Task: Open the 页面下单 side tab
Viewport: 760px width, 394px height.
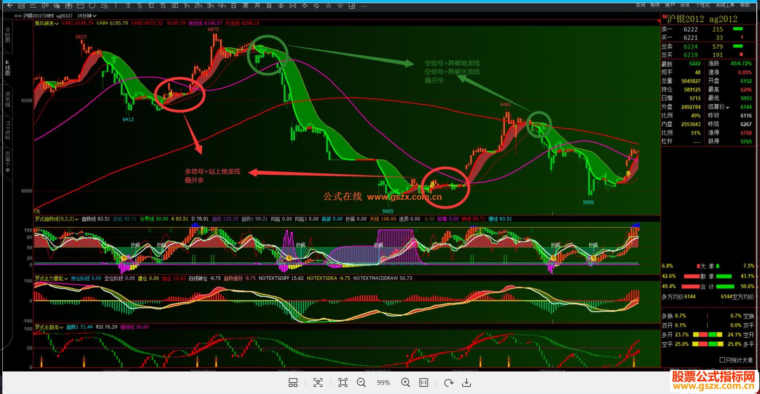Action: 8,161
